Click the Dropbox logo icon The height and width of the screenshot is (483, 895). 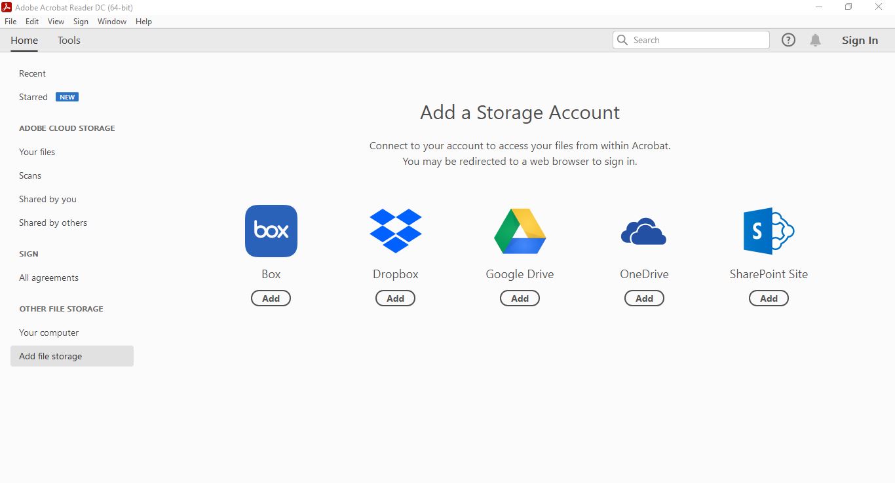(396, 231)
